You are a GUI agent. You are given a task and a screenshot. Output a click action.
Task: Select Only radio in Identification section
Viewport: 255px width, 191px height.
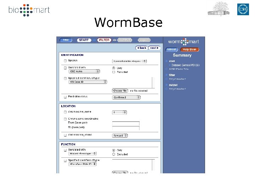[114, 68]
